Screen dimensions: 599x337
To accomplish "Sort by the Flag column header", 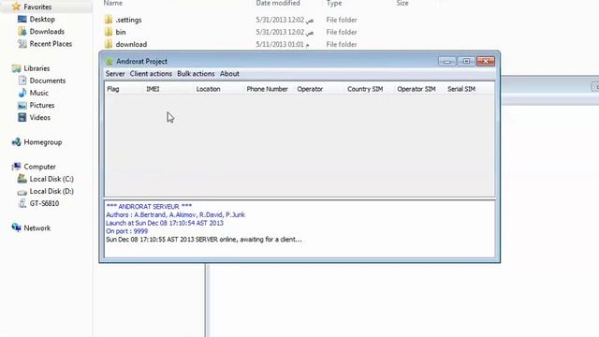I will pyautogui.click(x=113, y=89).
